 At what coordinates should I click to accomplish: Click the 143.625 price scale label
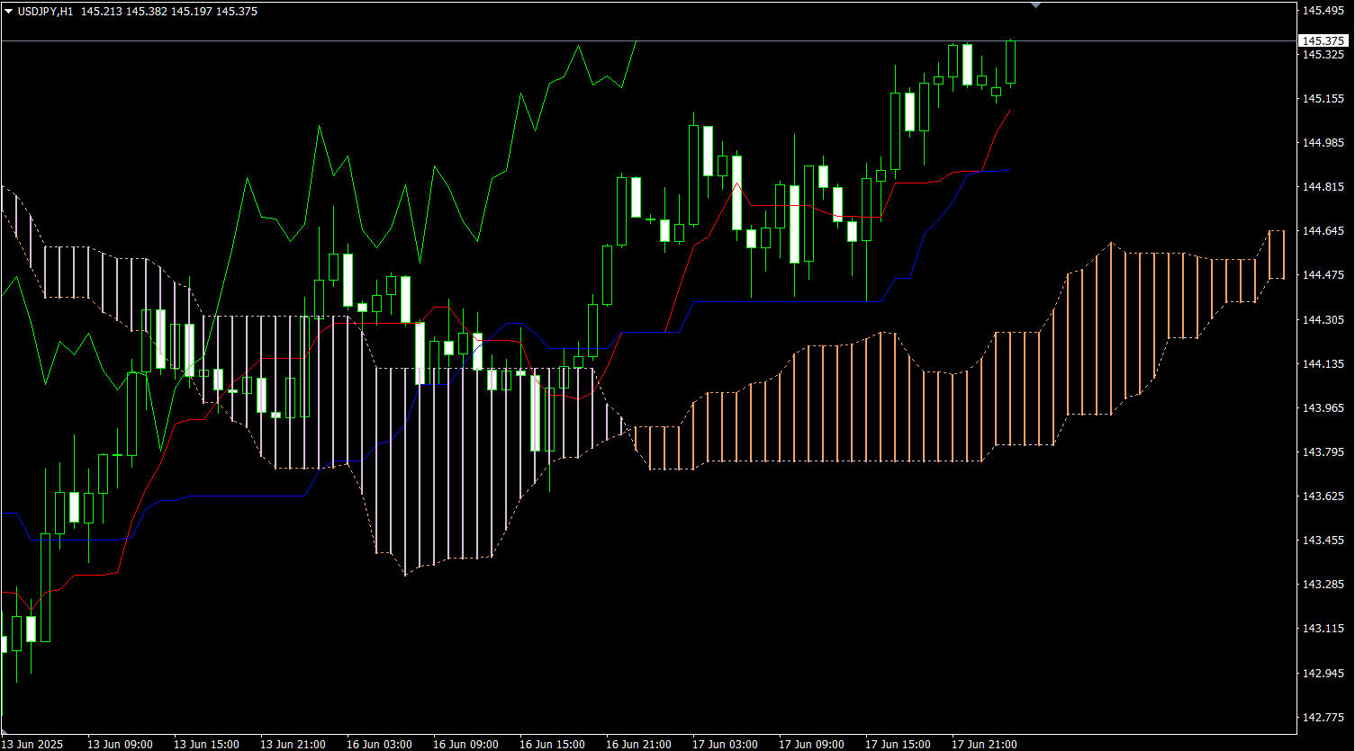pyautogui.click(x=1323, y=496)
